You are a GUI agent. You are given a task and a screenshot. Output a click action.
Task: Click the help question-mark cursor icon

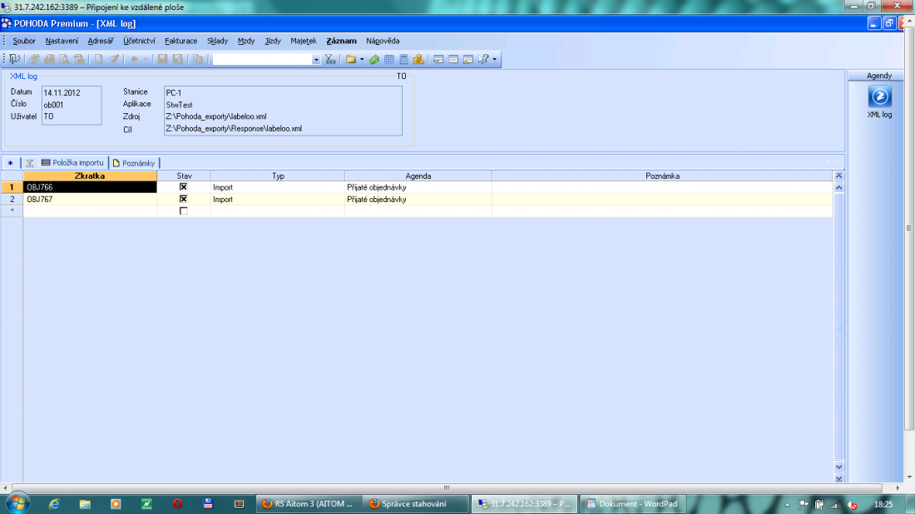(x=483, y=59)
